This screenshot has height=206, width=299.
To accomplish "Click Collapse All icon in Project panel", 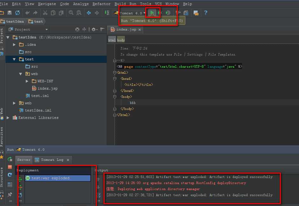I will click(84, 29).
